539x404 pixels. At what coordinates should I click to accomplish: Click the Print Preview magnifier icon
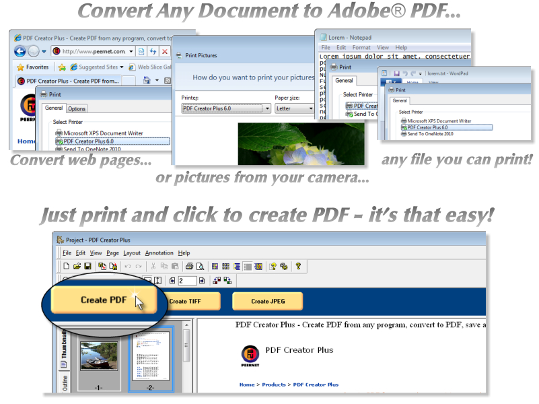(x=200, y=266)
